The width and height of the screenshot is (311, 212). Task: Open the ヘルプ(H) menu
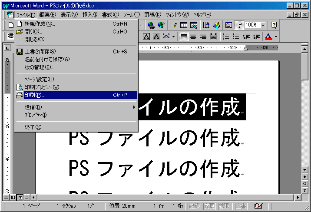(x=202, y=15)
